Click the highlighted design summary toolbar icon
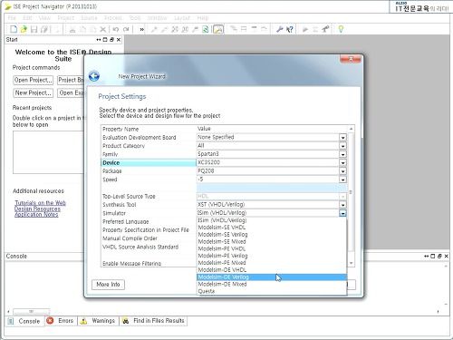 (218, 29)
